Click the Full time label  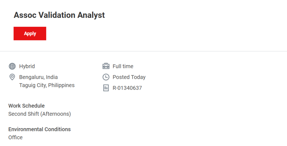point(123,66)
